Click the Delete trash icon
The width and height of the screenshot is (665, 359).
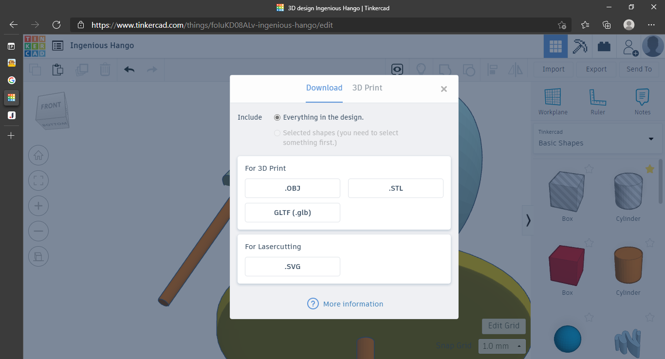coord(105,70)
